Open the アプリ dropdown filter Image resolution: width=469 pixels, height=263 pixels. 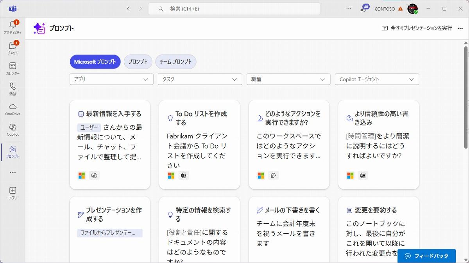pos(111,79)
